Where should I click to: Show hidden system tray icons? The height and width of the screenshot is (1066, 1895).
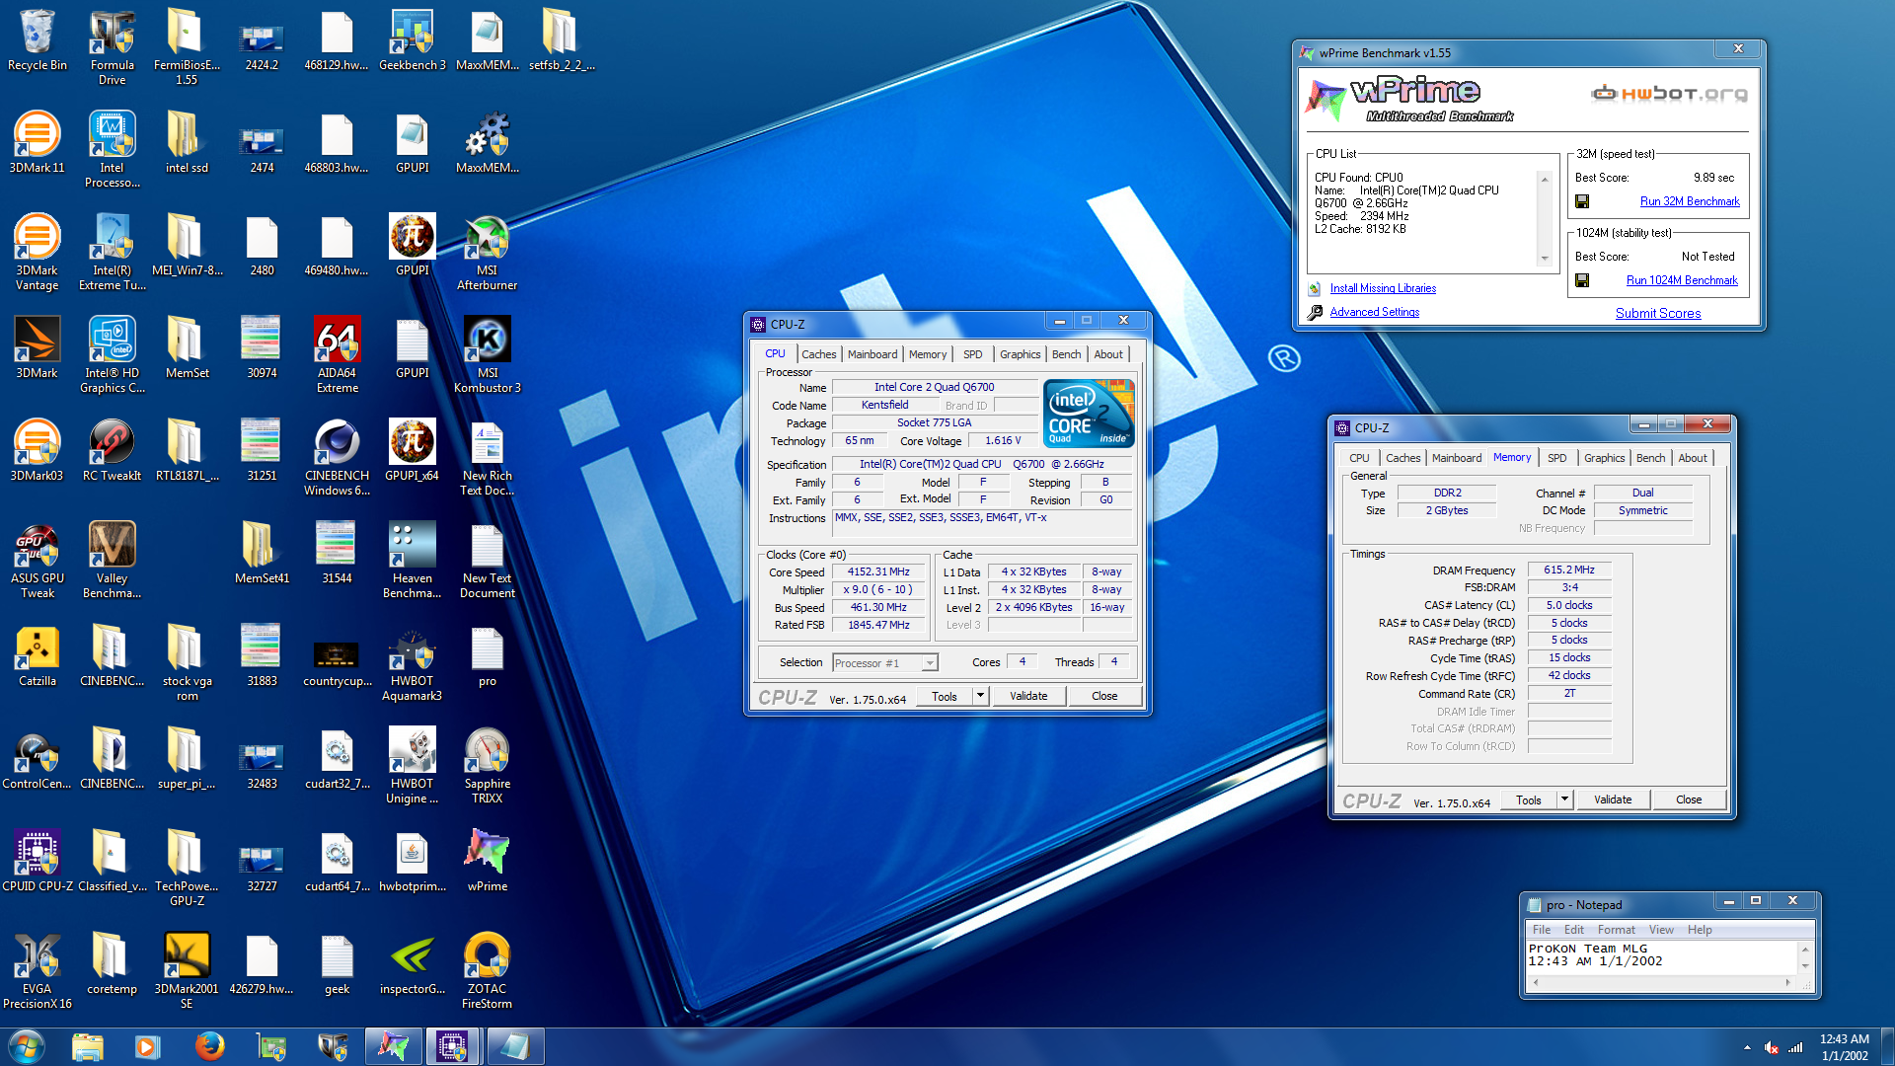1747,1047
